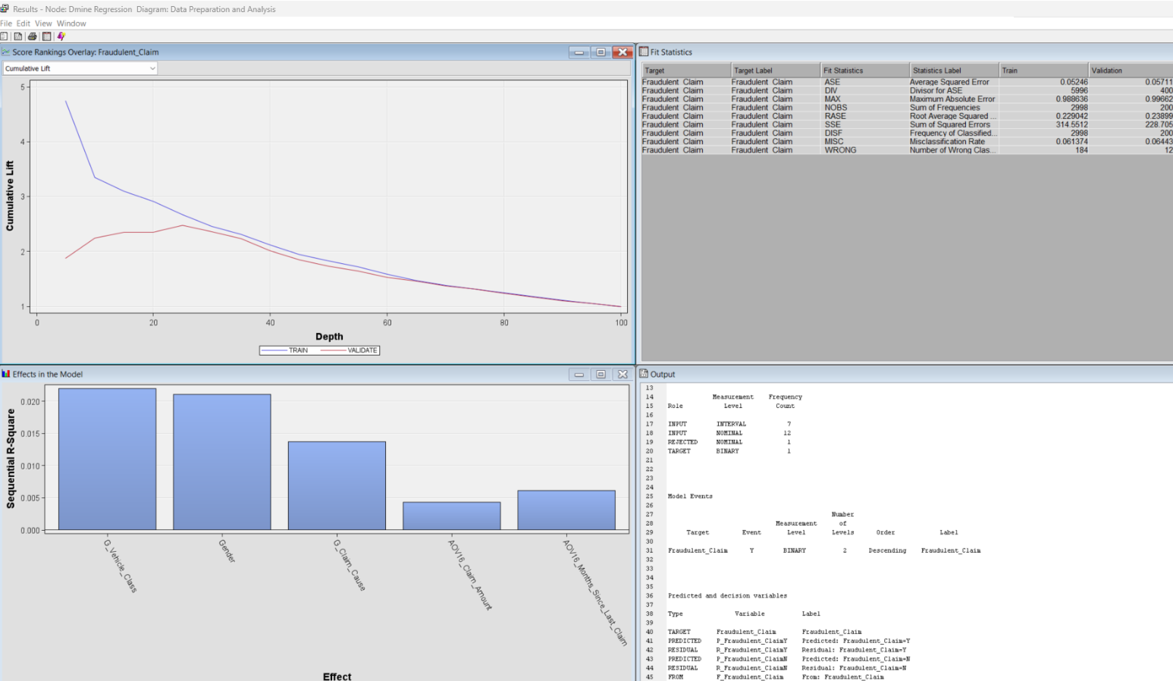
Task: Click P_Fraudulent_ClaimY in Output text
Action: click(751, 641)
